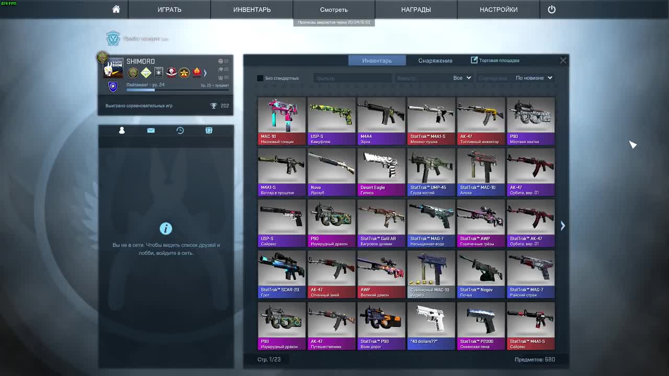The image size is (669, 376).
Task: Open the По новизне sort dropdown
Action: pyautogui.click(x=534, y=78)
